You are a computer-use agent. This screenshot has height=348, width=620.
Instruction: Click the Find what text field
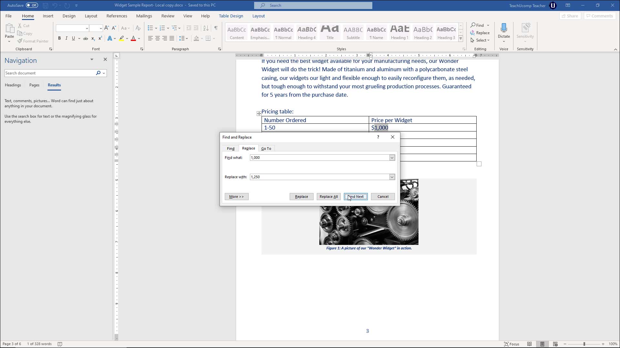coord(320,158)
